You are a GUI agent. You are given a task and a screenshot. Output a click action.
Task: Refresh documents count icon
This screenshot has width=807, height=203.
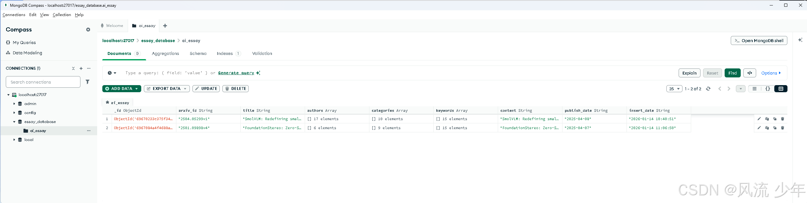coord(708,89)
